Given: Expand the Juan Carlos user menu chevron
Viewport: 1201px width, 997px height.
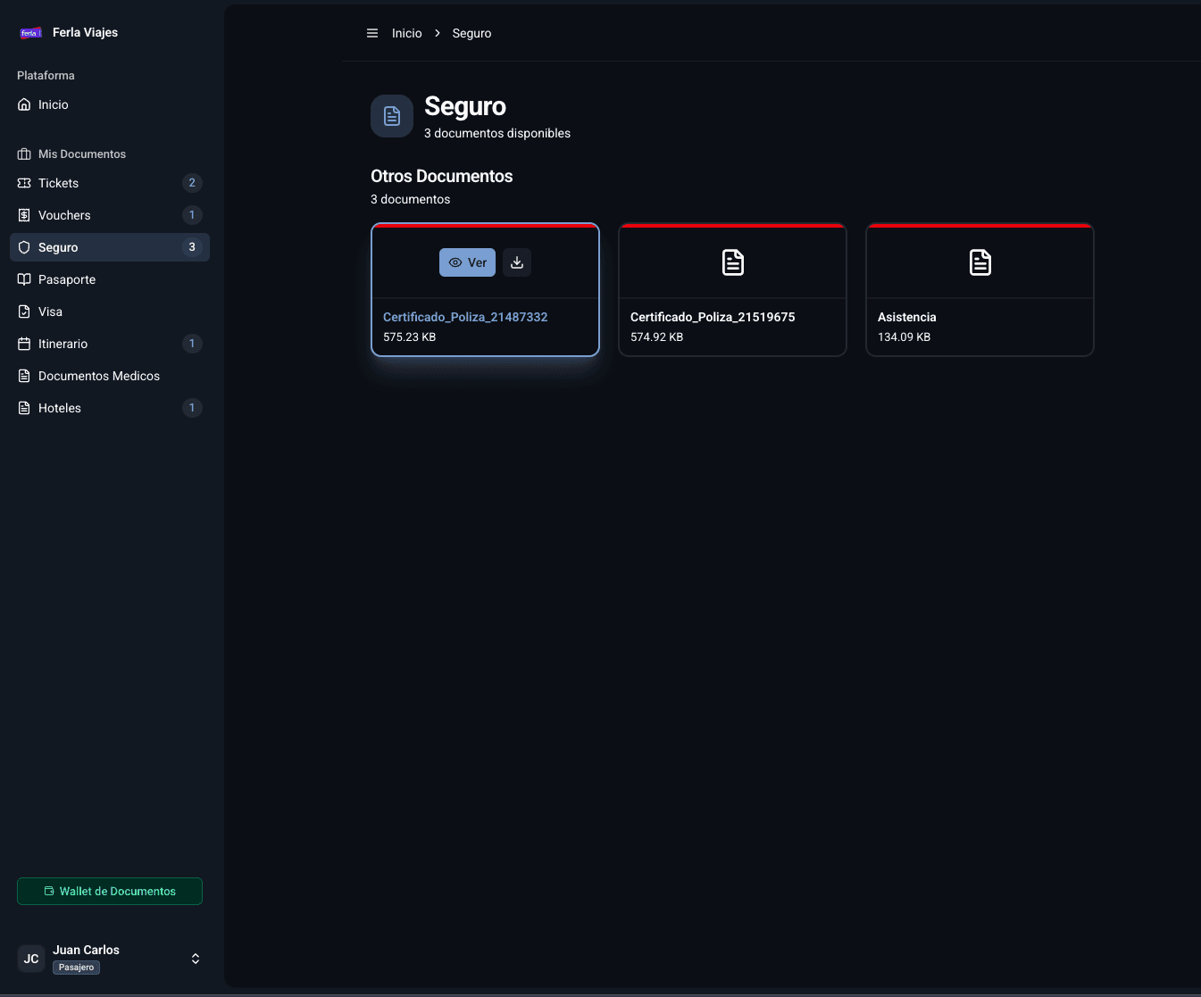Looking at the screenshot, I should [196, 959].
